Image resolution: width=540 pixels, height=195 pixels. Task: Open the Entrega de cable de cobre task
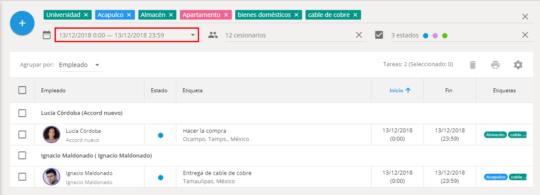(217, 173)
